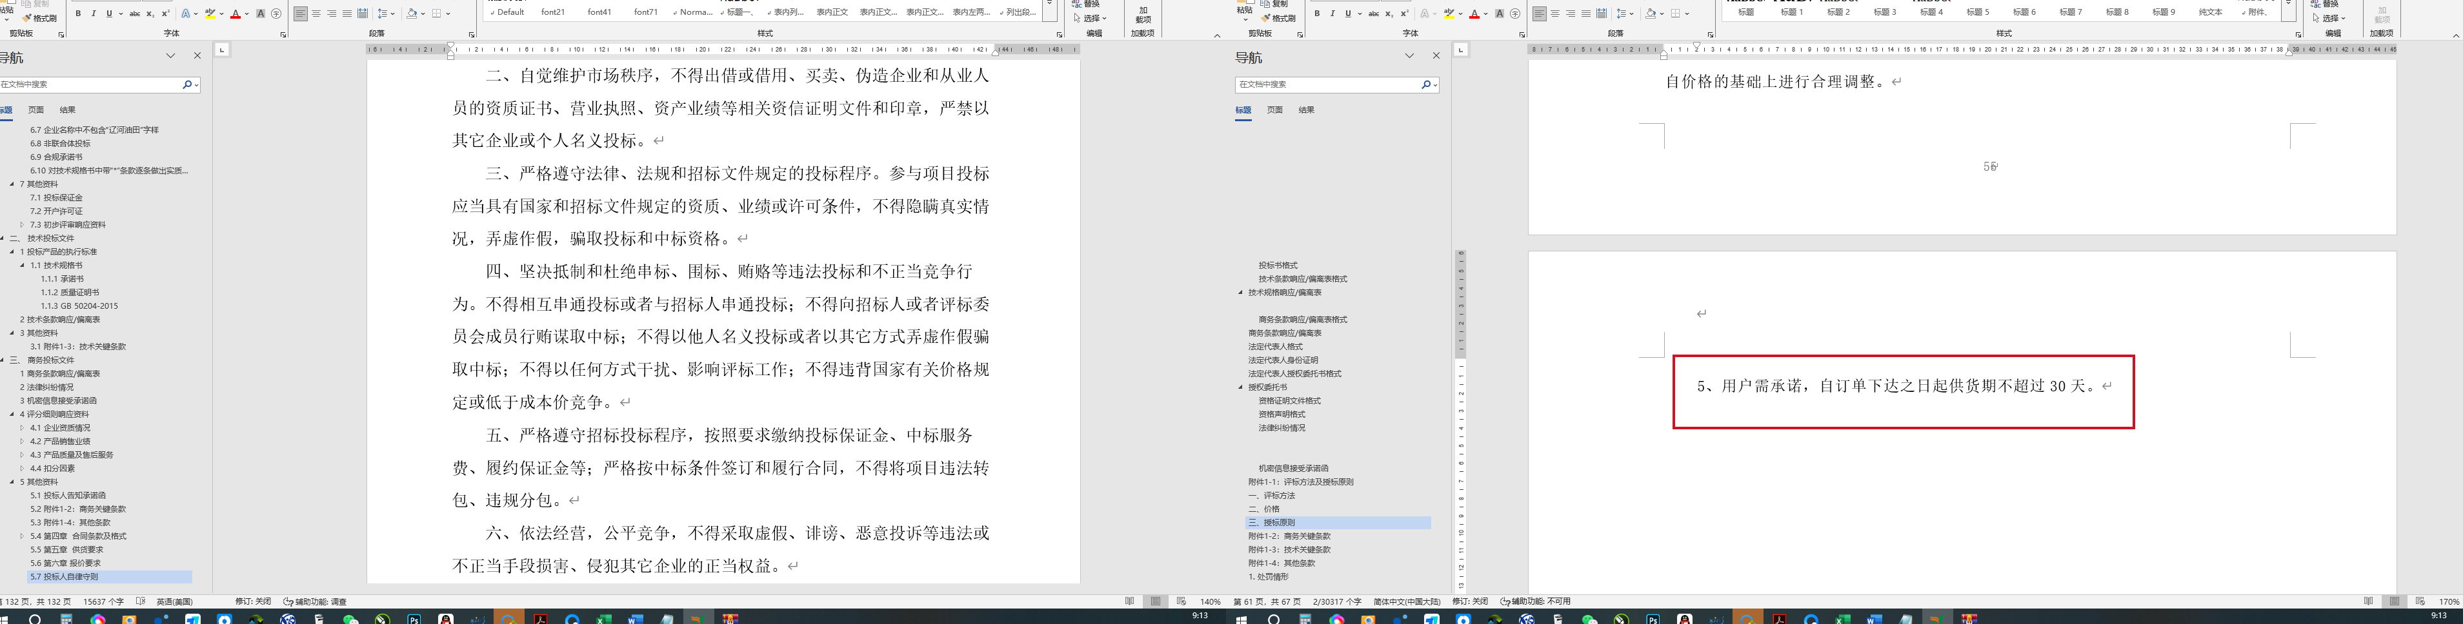Click enclosed character icon in right window
Viewport: 2463px width, 624px height.
click(x=1514, y=14)
